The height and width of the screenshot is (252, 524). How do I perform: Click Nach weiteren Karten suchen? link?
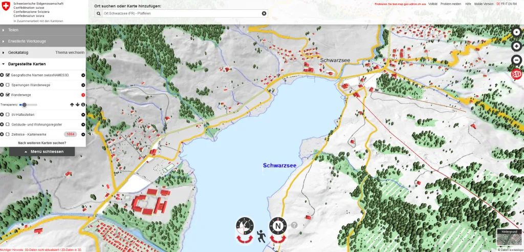pos(42,143)
